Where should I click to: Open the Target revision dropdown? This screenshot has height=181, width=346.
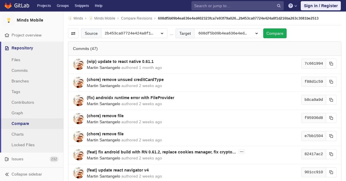click(228, 33)
